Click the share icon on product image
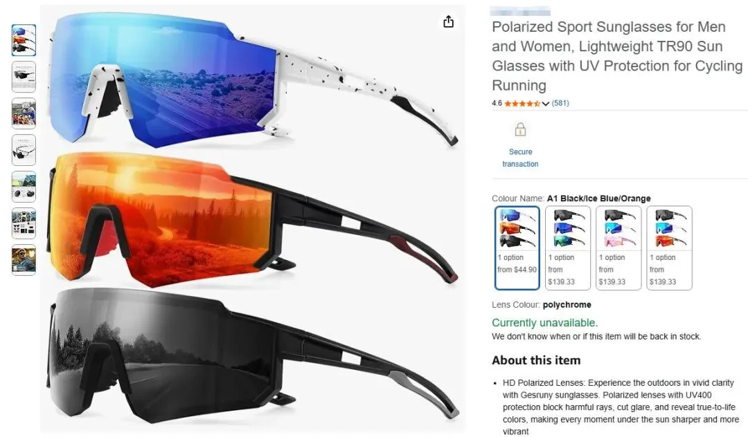The image size is (748, 437). point(448,21)
